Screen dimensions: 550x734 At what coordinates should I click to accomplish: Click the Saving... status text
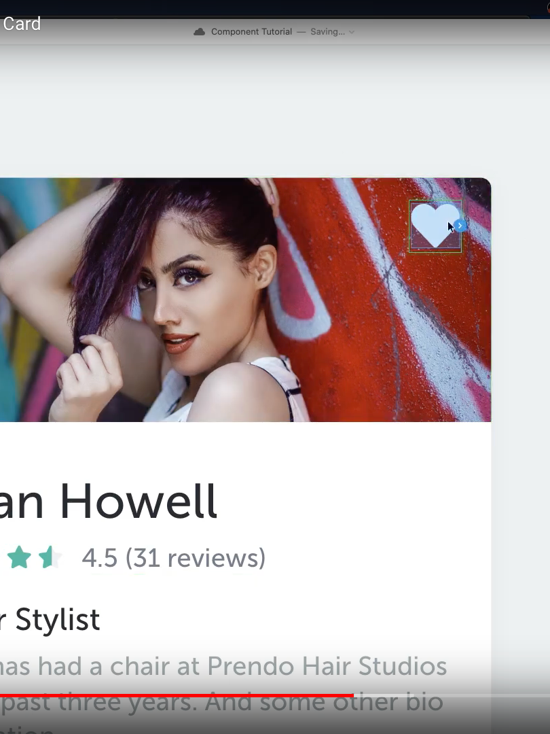click(x=327, y=32)
